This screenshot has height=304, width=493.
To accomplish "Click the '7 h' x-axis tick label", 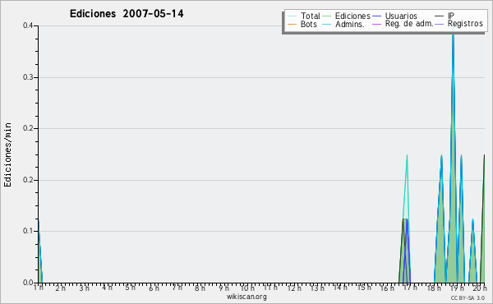I will pos(177,288).
